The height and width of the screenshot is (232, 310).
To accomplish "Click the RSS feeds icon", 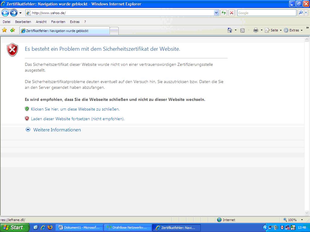I will click(x=242, y=30).
